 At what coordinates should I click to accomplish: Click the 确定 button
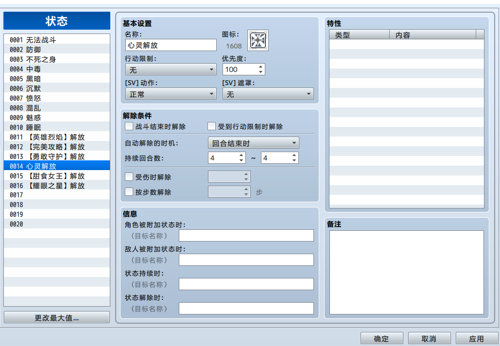click(382, 338)
